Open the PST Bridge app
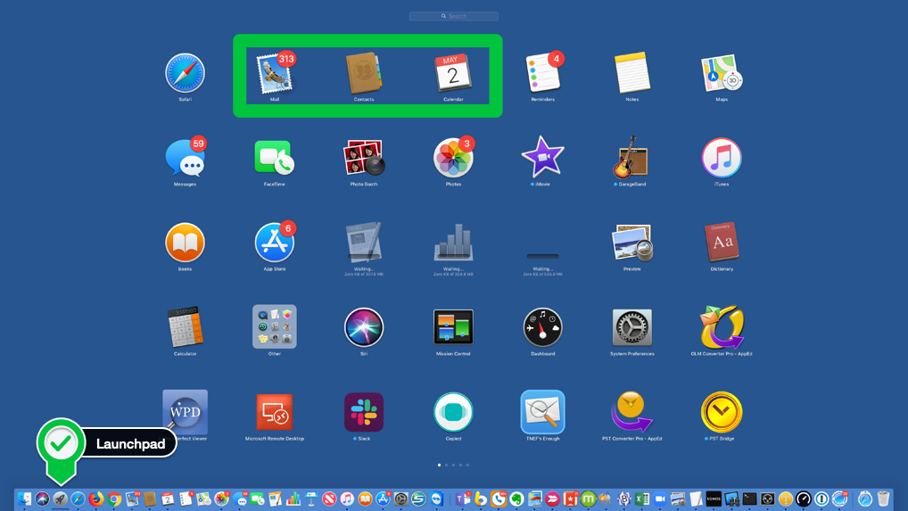Screen dimensions: 908x511 click(x=722, y=412)
